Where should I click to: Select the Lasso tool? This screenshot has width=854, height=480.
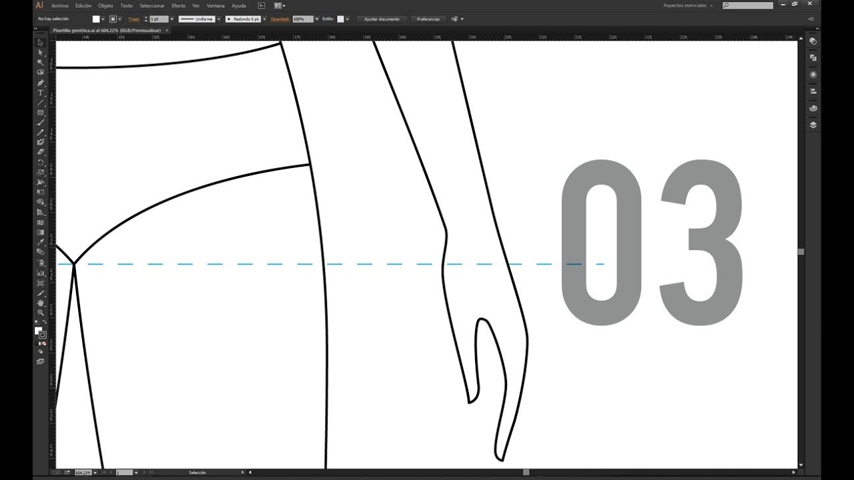(41, 72)
